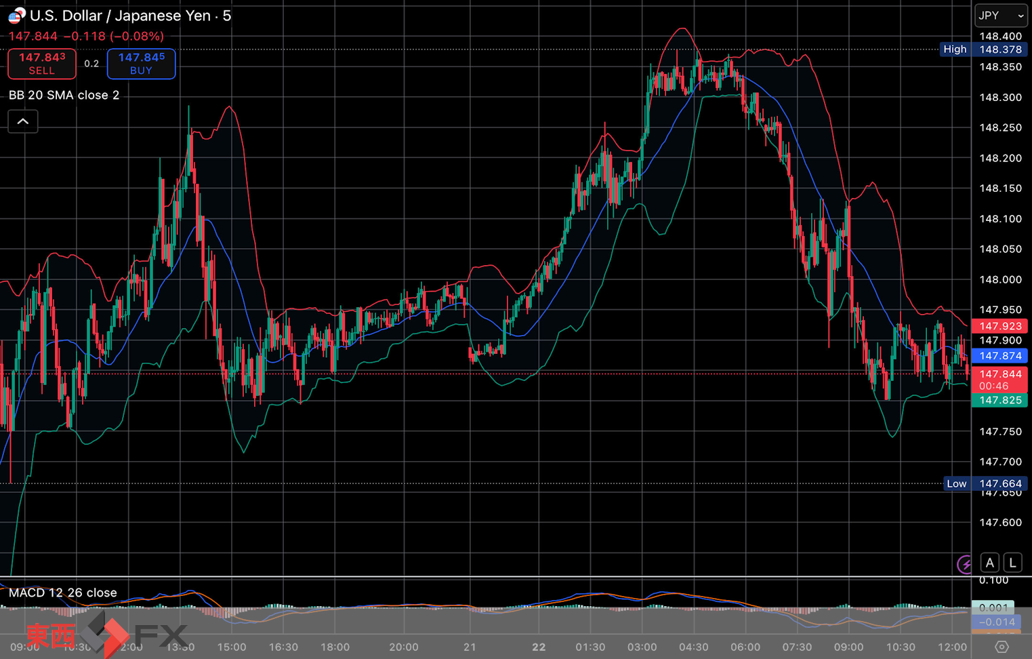Click the BUY button at 147.845

point(141,64)
